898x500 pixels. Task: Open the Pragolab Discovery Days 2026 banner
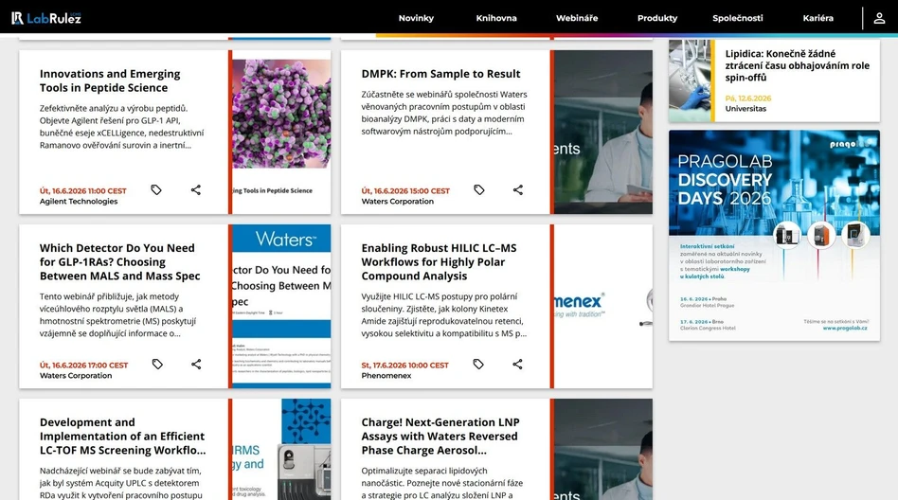click(774, 236)
